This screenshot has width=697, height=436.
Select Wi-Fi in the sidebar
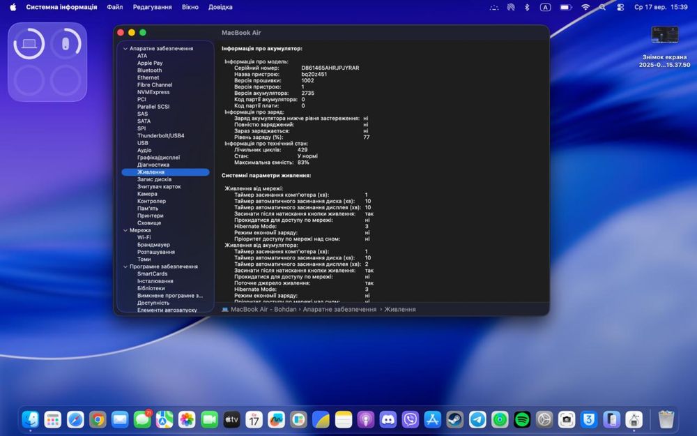pos(144,238)
